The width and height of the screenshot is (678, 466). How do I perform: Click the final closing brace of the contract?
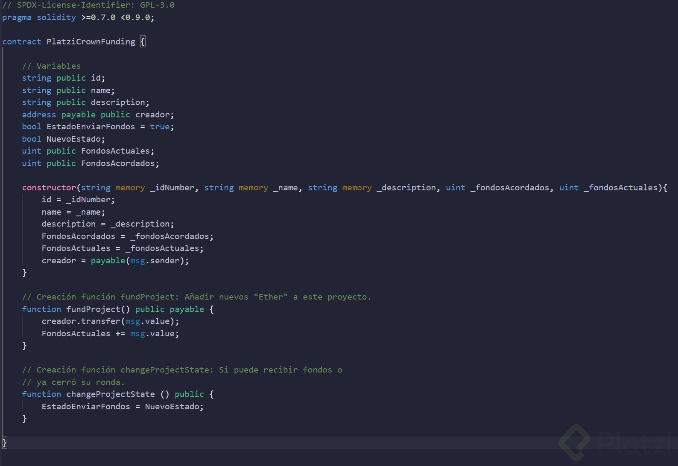pyautogui.click(x=5, y=443)
